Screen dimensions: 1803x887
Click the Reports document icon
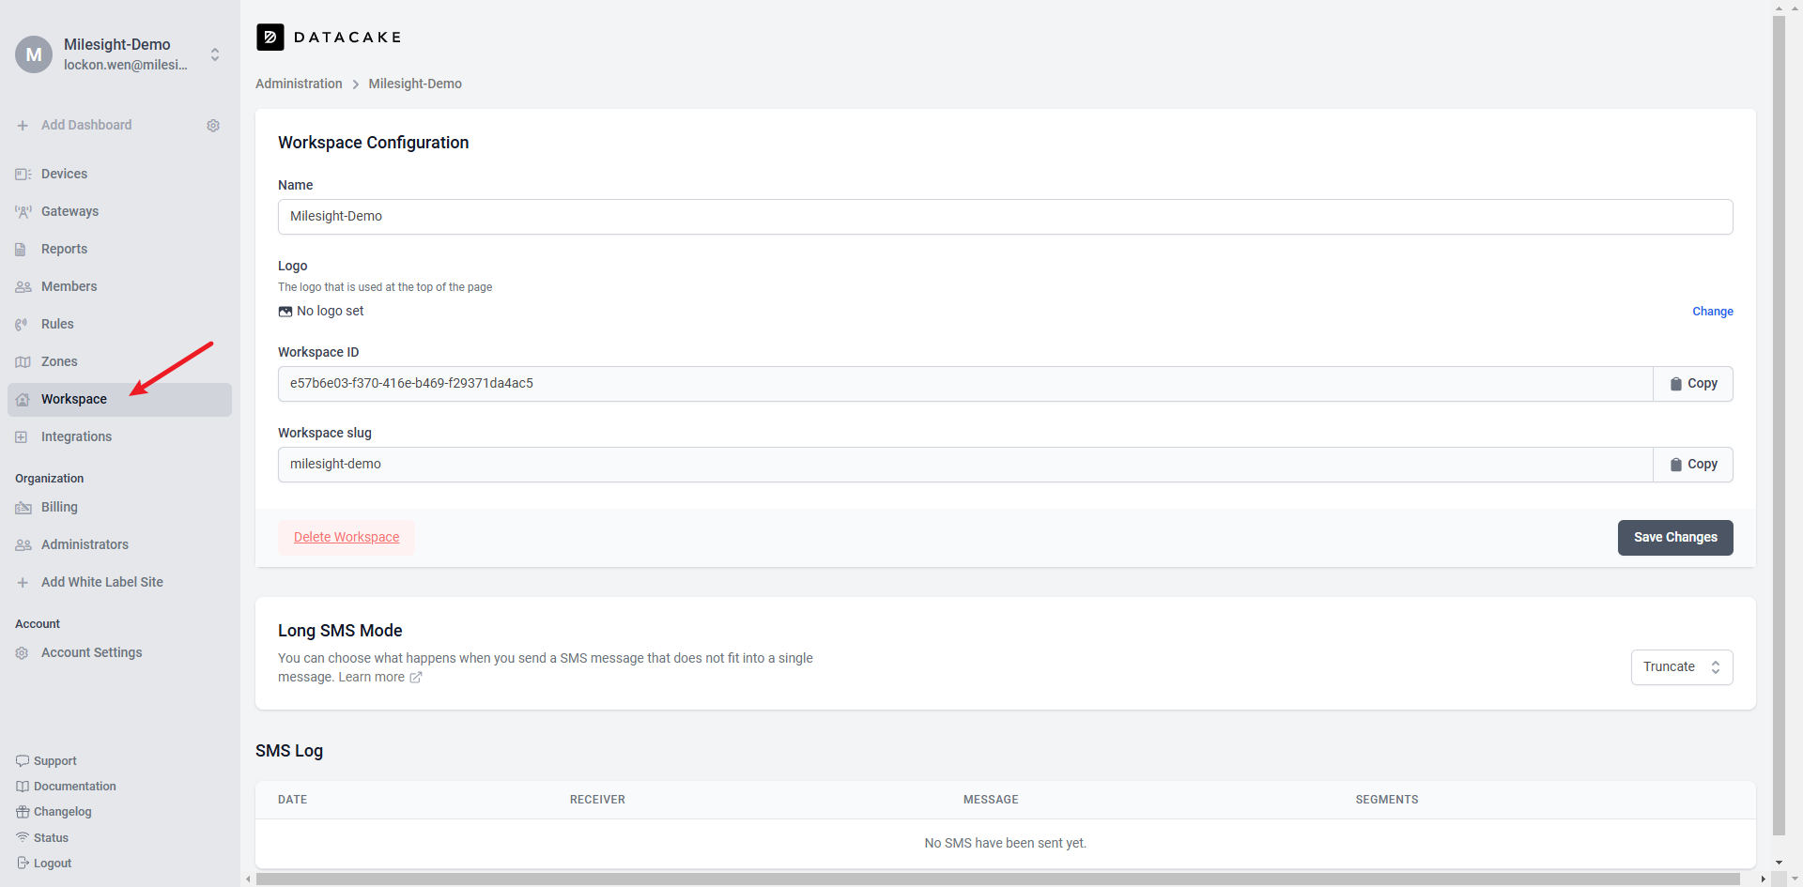coord(21,249)
